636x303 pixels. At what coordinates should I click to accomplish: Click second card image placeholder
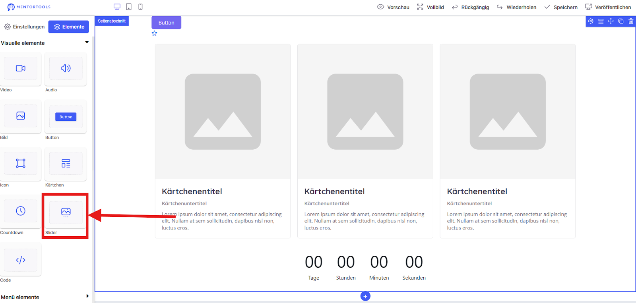coord(365,112)
